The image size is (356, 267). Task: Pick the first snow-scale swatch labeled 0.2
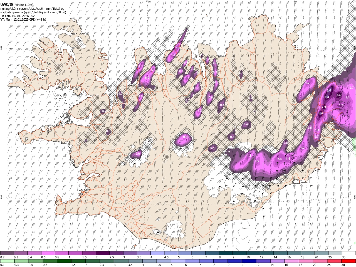click(7, 253)
